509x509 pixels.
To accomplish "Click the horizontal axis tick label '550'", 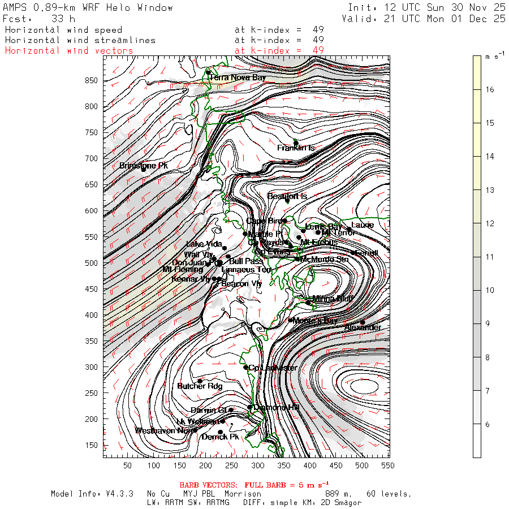I will [388, 466].
